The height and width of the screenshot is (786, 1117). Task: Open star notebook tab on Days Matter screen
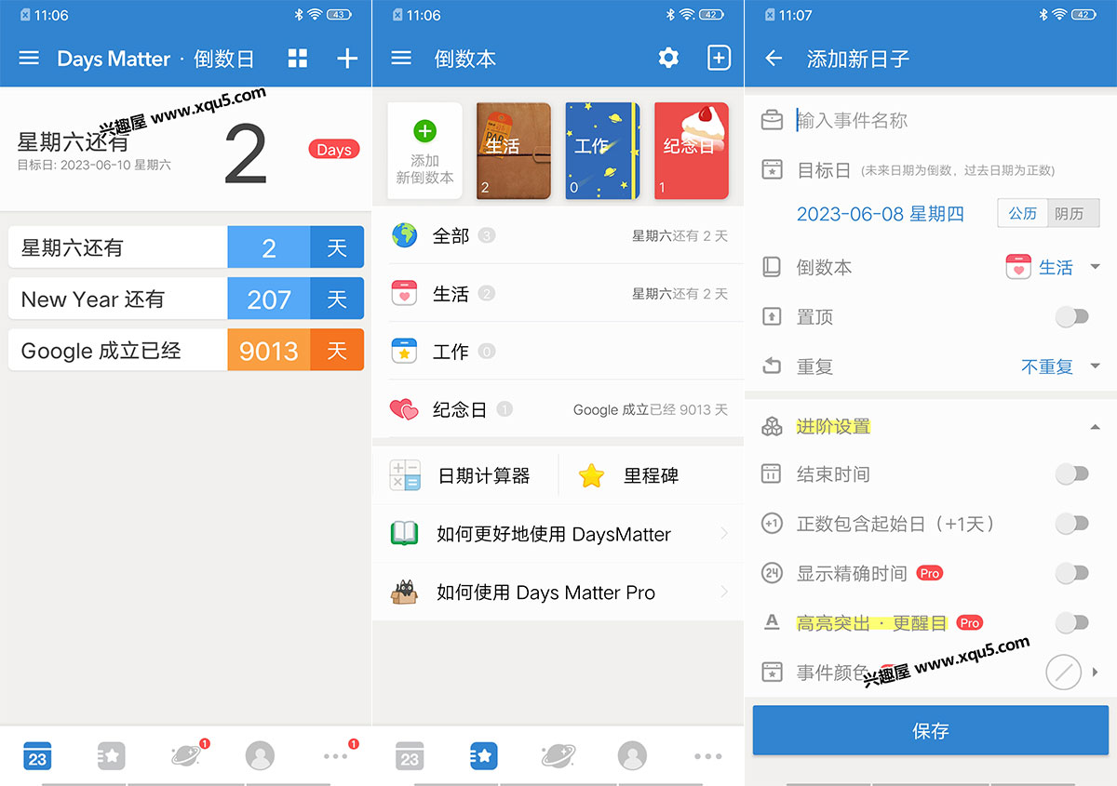click(112, 756)
